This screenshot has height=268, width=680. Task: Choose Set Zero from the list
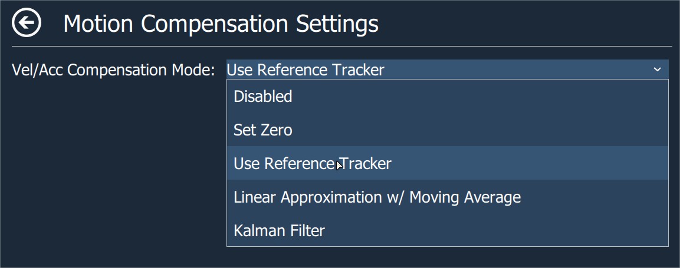coord(263,130)
